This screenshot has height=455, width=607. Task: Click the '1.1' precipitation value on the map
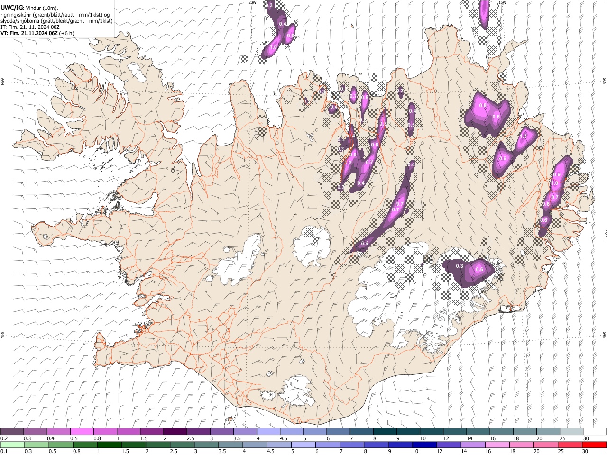click(x=524, y=136)
